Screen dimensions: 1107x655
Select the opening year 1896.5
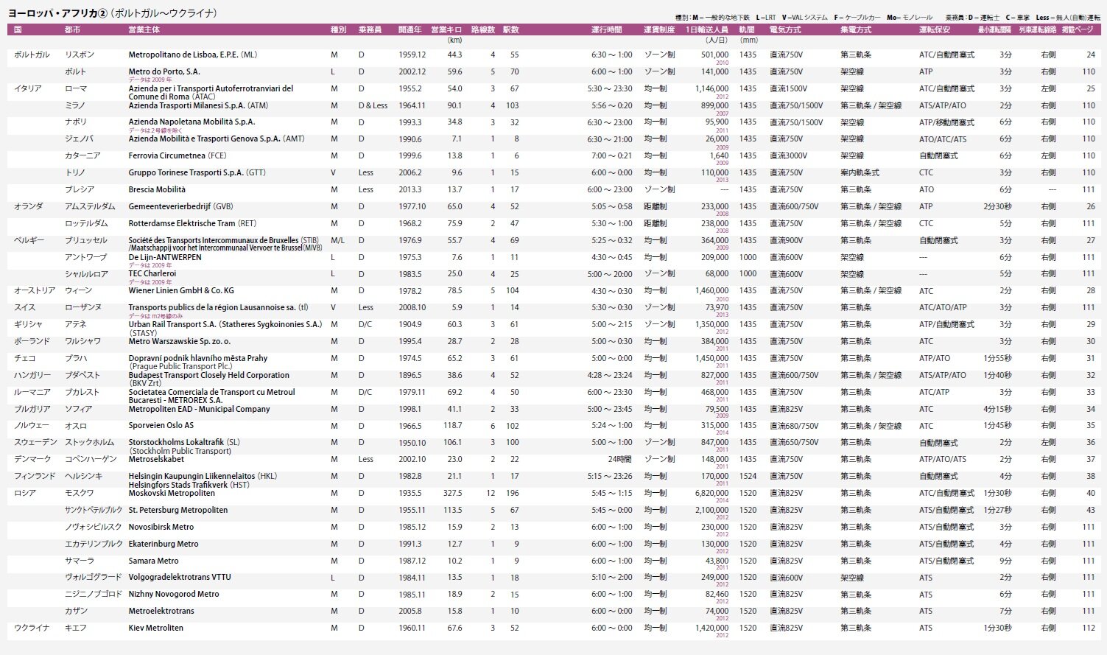[x=410, y=375]
